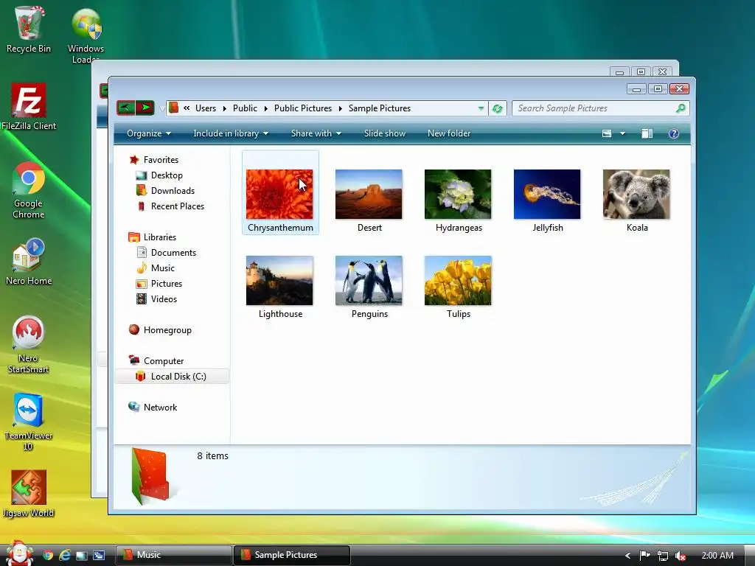This screenshot has height=566, width=755.
Task: Select the Koala picture
Action: click(636, 194)
